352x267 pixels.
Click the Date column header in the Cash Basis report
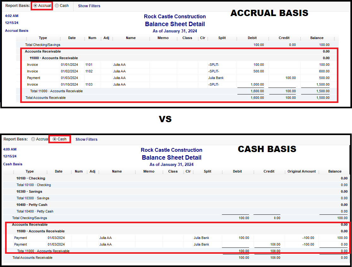tap(59, 171)
